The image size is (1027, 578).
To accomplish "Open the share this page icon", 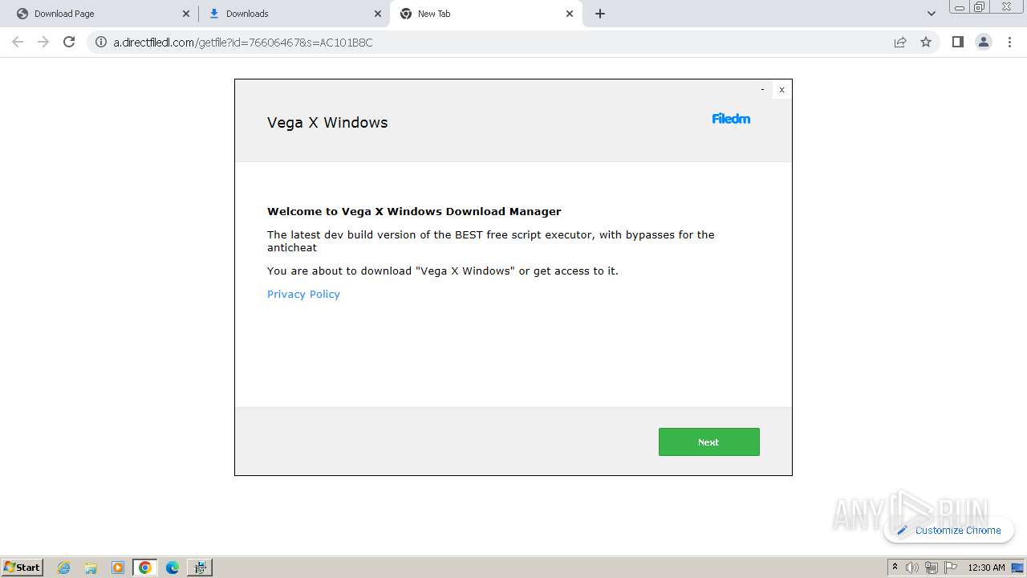I will 900,42.
